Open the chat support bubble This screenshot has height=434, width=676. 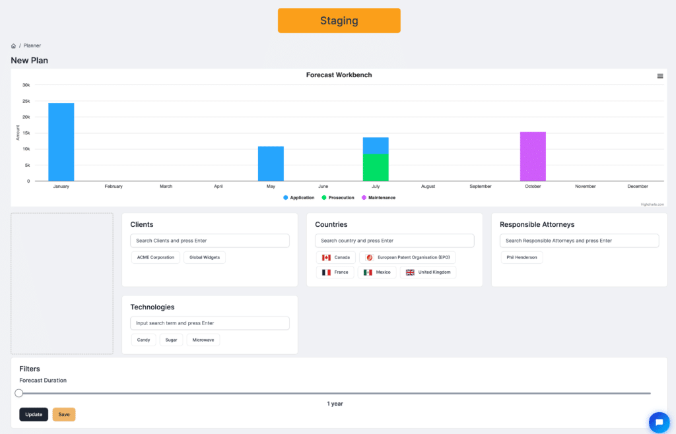coord(659,422)
